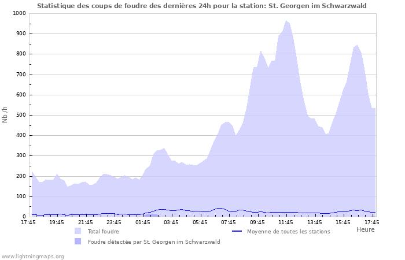The height and width of the screenshot is (260, 405).
Task: Select the 'Total foudre' legend label
Action: (x=103, y=231)
